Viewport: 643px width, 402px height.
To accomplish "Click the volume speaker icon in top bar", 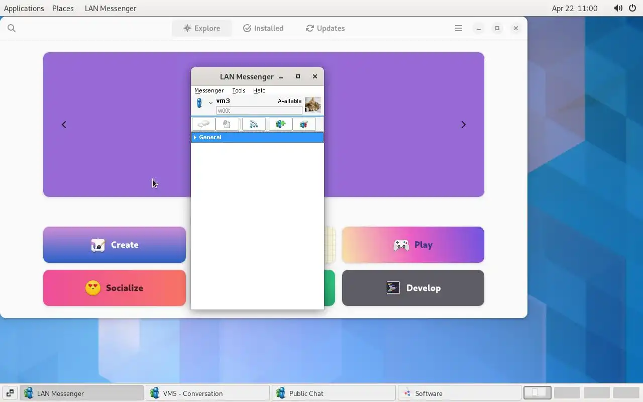I will point(618,8).
